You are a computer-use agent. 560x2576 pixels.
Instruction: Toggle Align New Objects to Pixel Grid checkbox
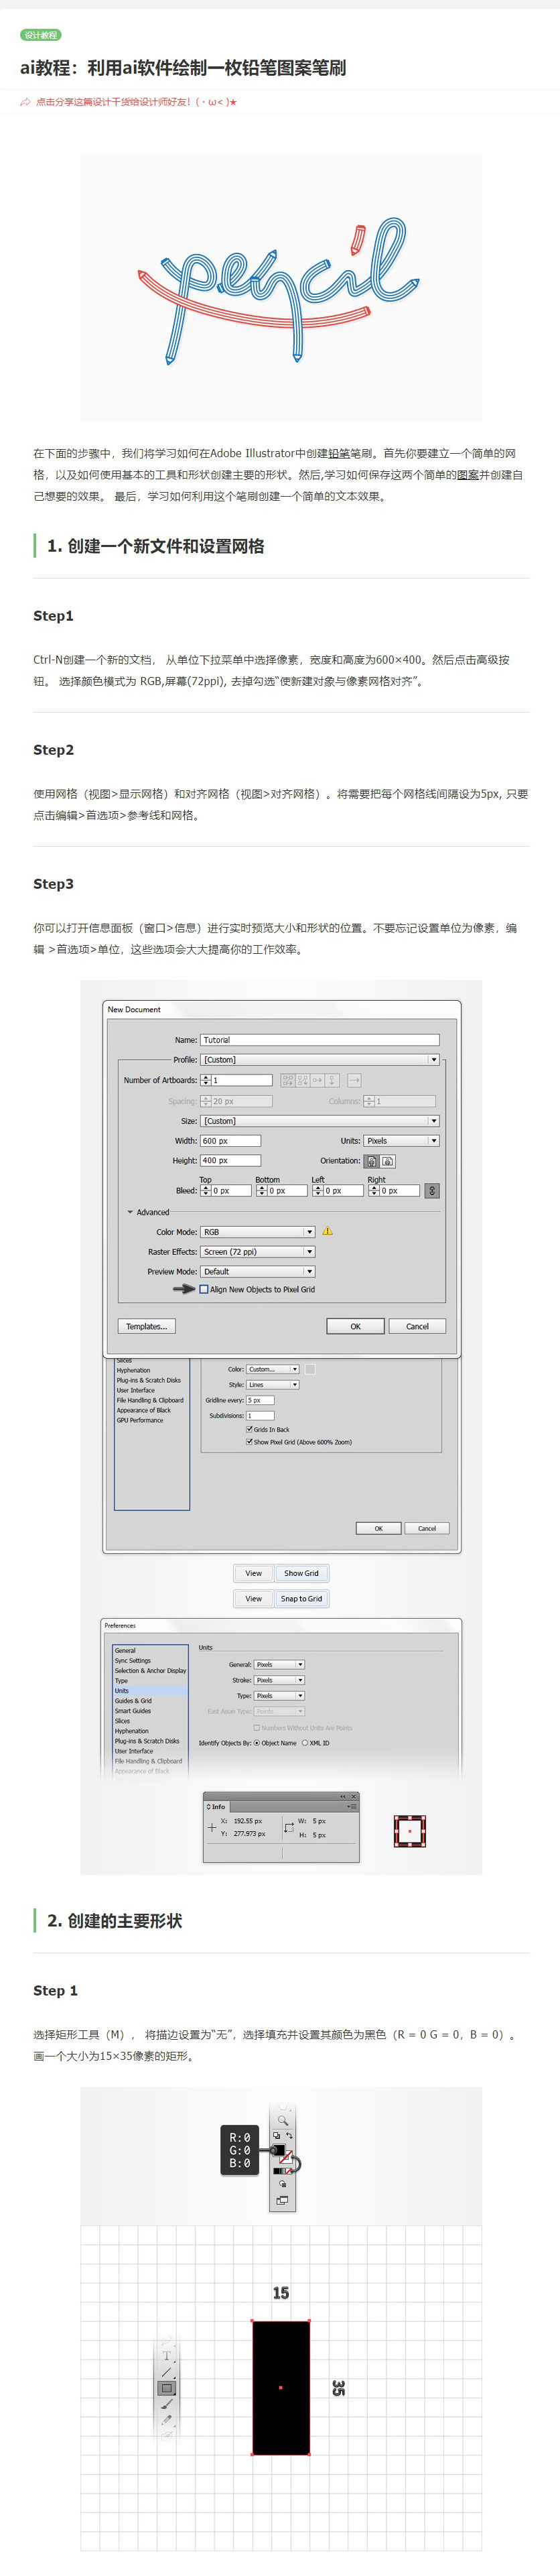click(204, 1290)
